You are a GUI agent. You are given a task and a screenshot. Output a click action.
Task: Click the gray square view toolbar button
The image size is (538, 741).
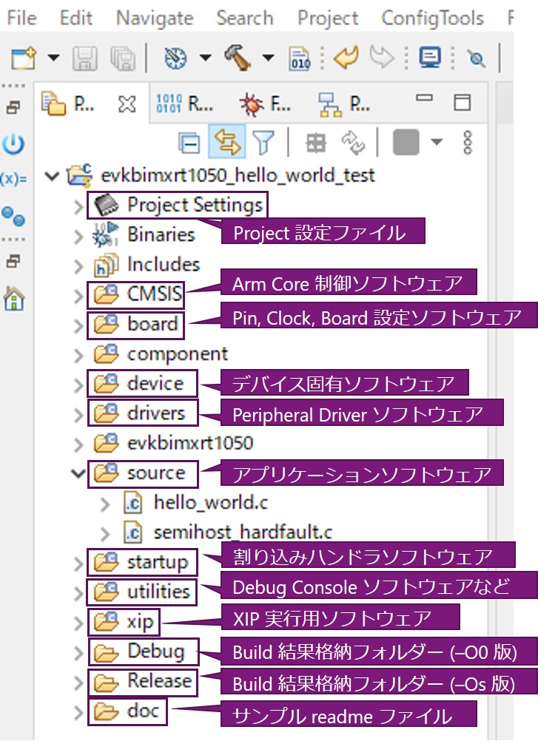[x=406, y=142]
